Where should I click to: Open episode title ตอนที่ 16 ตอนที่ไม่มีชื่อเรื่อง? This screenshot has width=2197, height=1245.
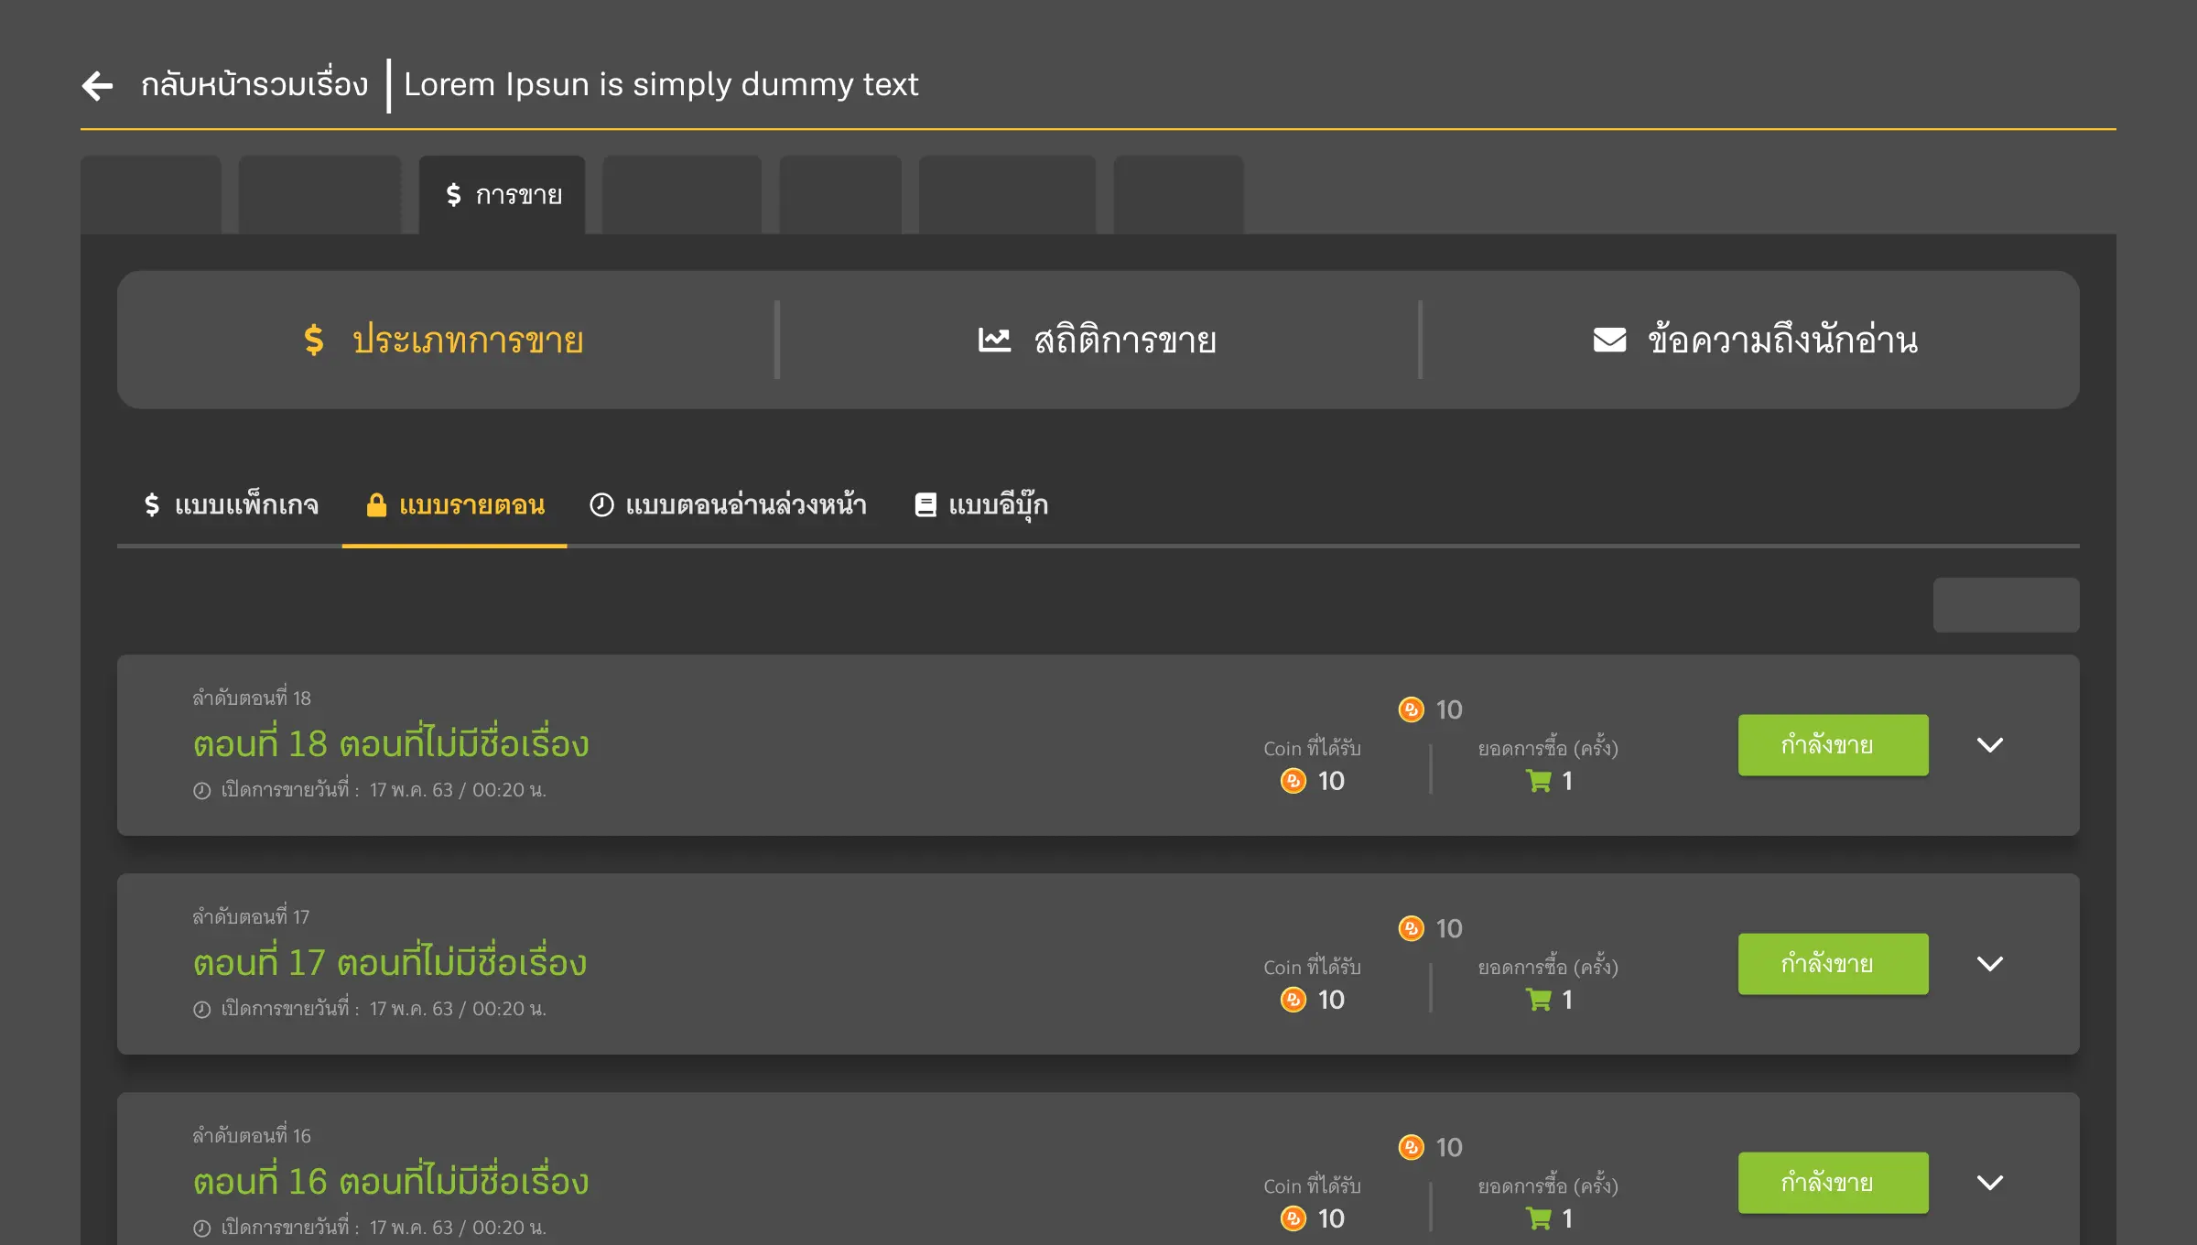coord(391,1182)
